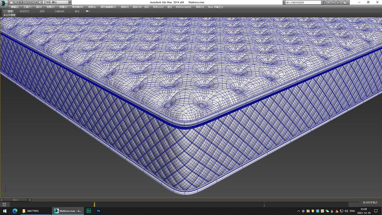This screenshot has width=382, height=215.
Task: Click the yellow frame 0 marker on track bar
Action: (94, 205)
